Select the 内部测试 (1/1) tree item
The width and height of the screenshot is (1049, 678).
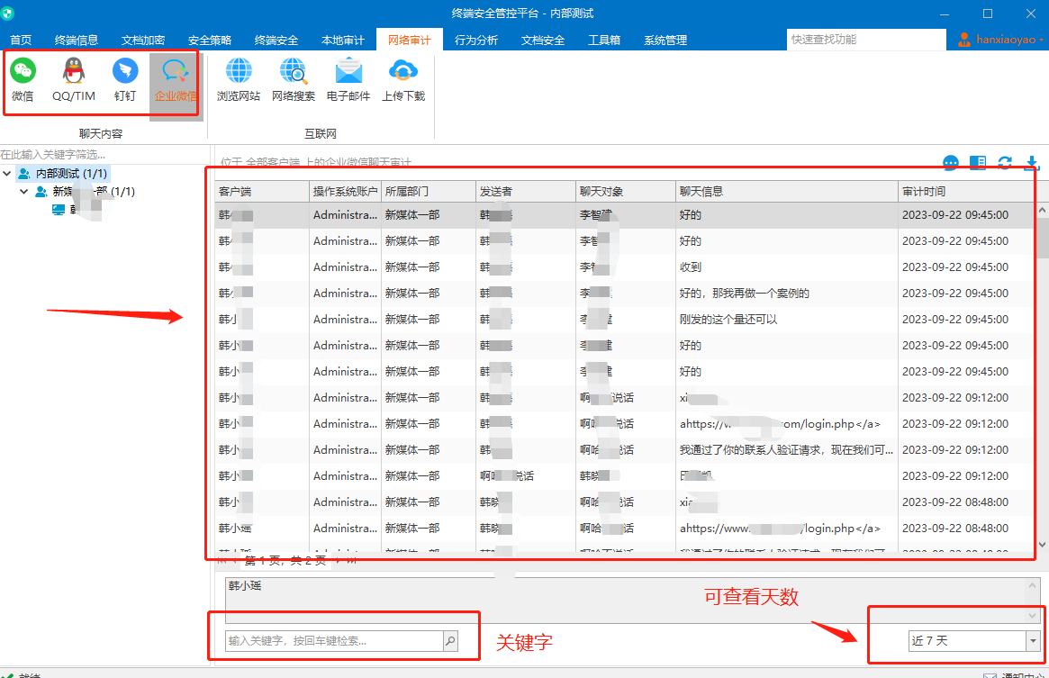tap(63, 174)
